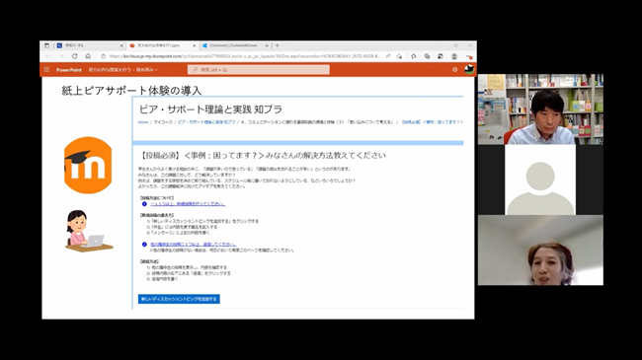The height and width of the screenshot is (360, 642).
Task: Expand the file name saved-status dropdown
Action: click(122, 70)
